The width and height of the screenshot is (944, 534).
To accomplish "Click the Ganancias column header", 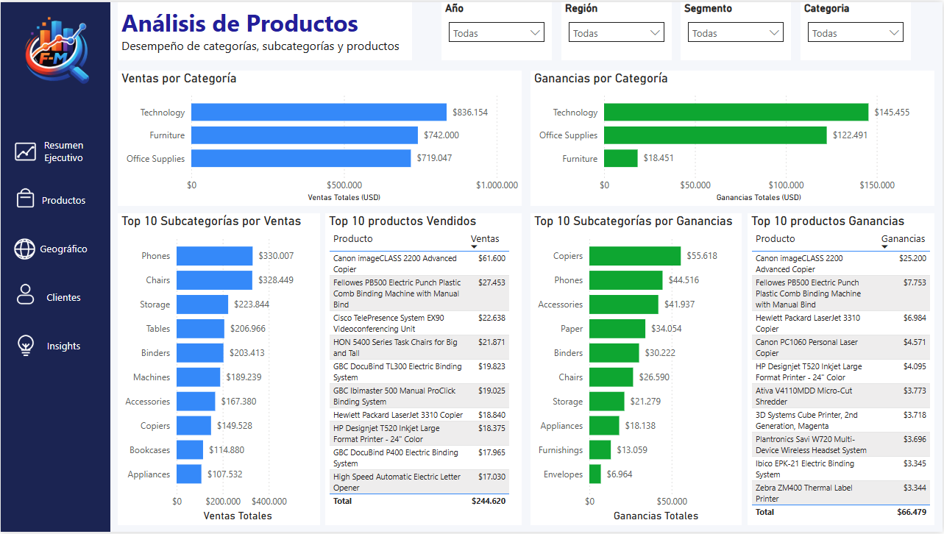I will point(903,238).
